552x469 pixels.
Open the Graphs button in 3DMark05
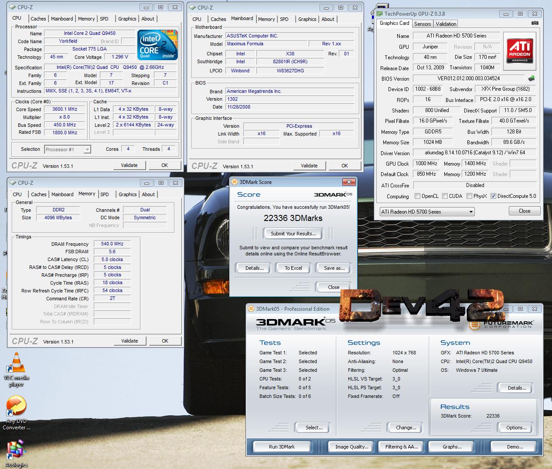452,447
